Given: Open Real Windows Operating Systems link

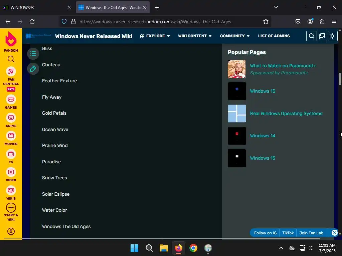Looking at the screenshot, I should coord(286,113).
